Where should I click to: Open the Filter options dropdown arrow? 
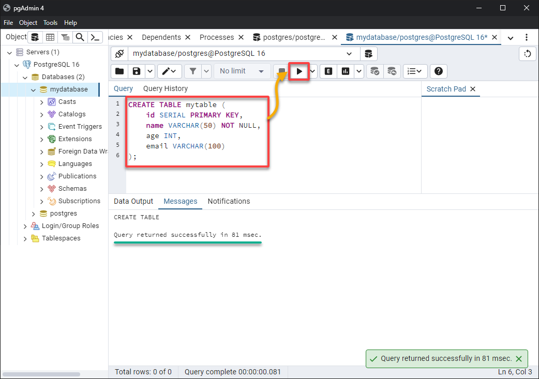[206, 71]
